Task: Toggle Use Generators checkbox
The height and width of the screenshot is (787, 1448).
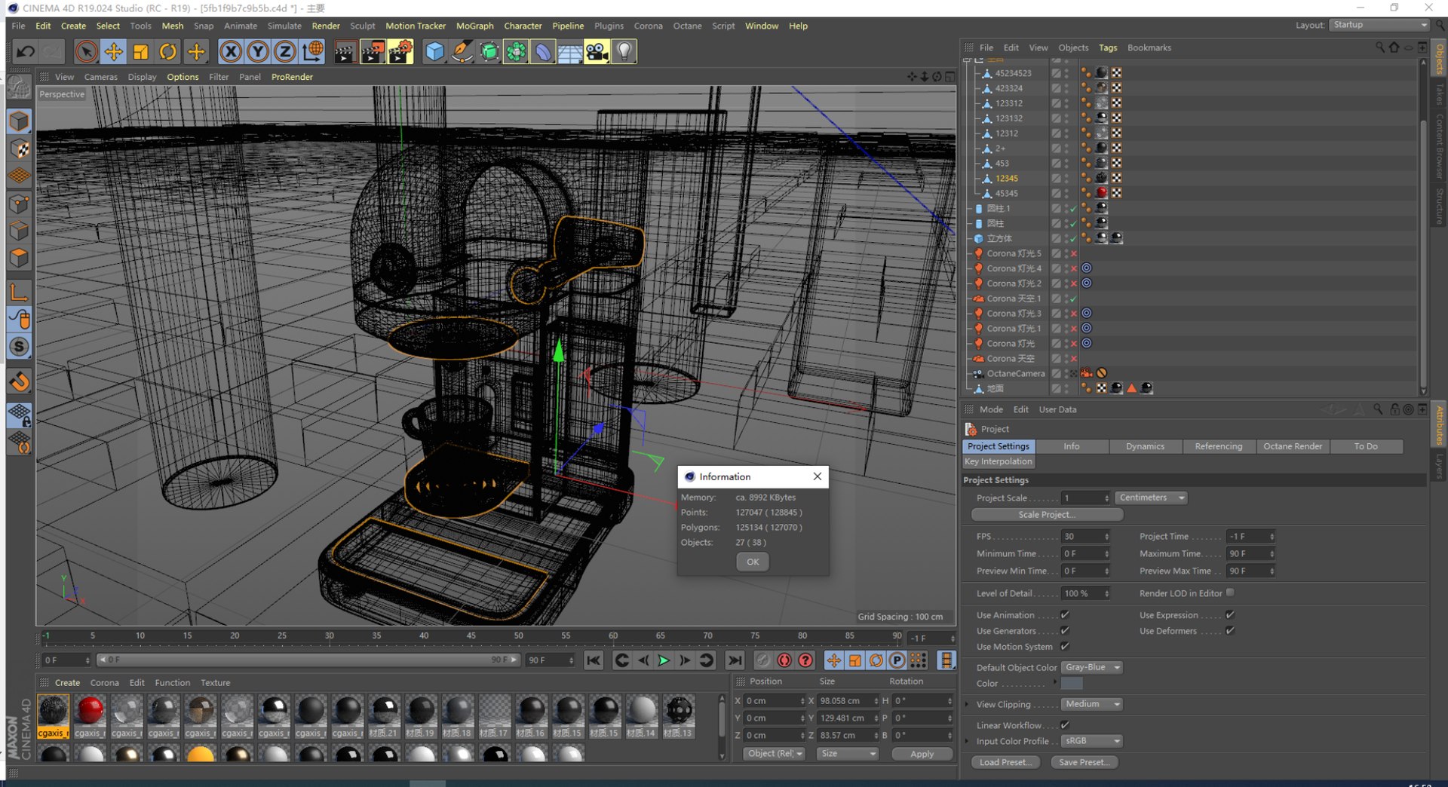Action: [x=1065, y=631]
